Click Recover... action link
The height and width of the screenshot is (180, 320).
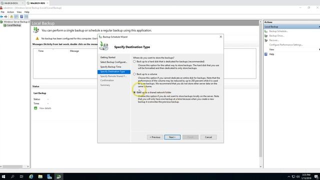click(x=274, y=40)
